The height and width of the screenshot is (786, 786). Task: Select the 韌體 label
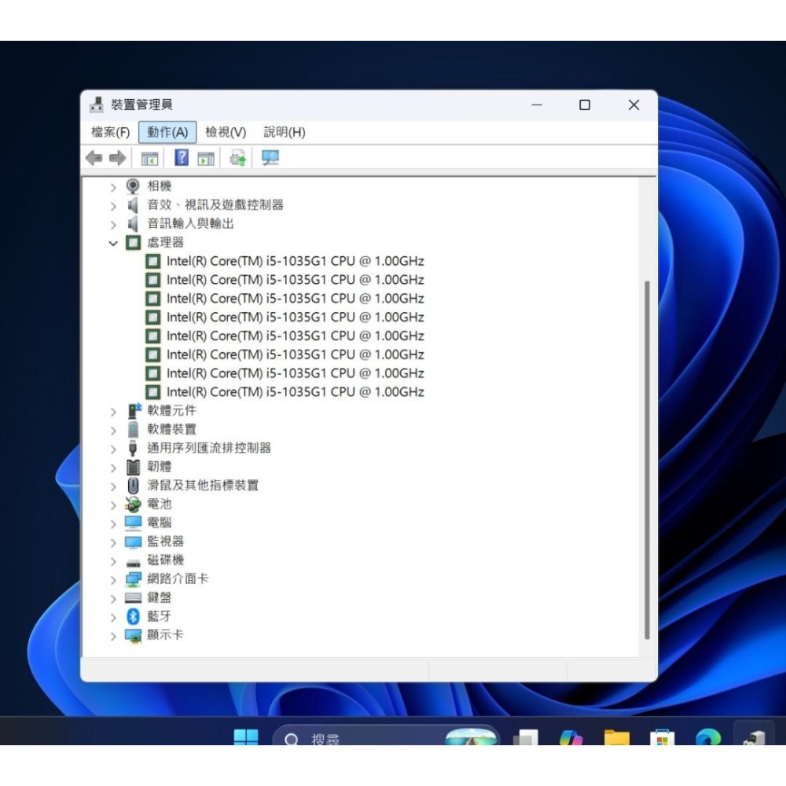coord(160,467)
